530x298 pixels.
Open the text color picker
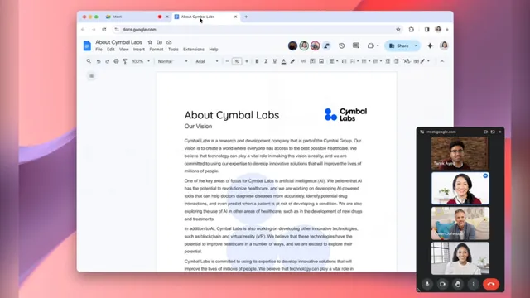click(x=283, y=61)
